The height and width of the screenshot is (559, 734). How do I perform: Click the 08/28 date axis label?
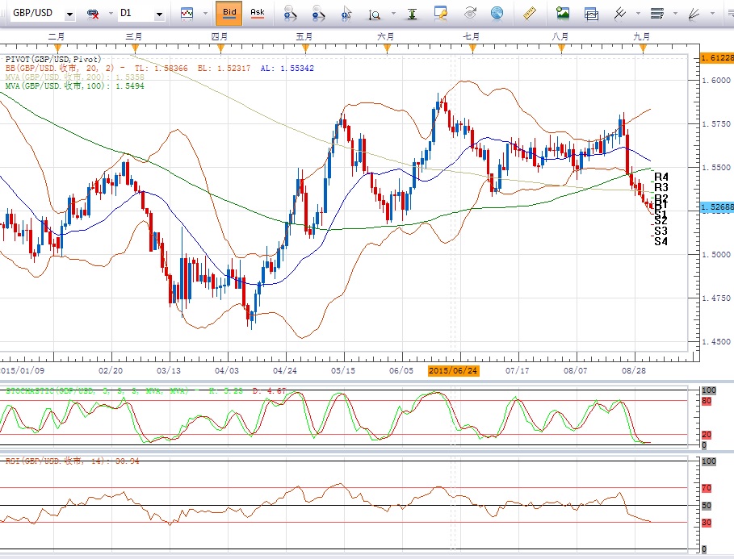[x=634, y=370]
